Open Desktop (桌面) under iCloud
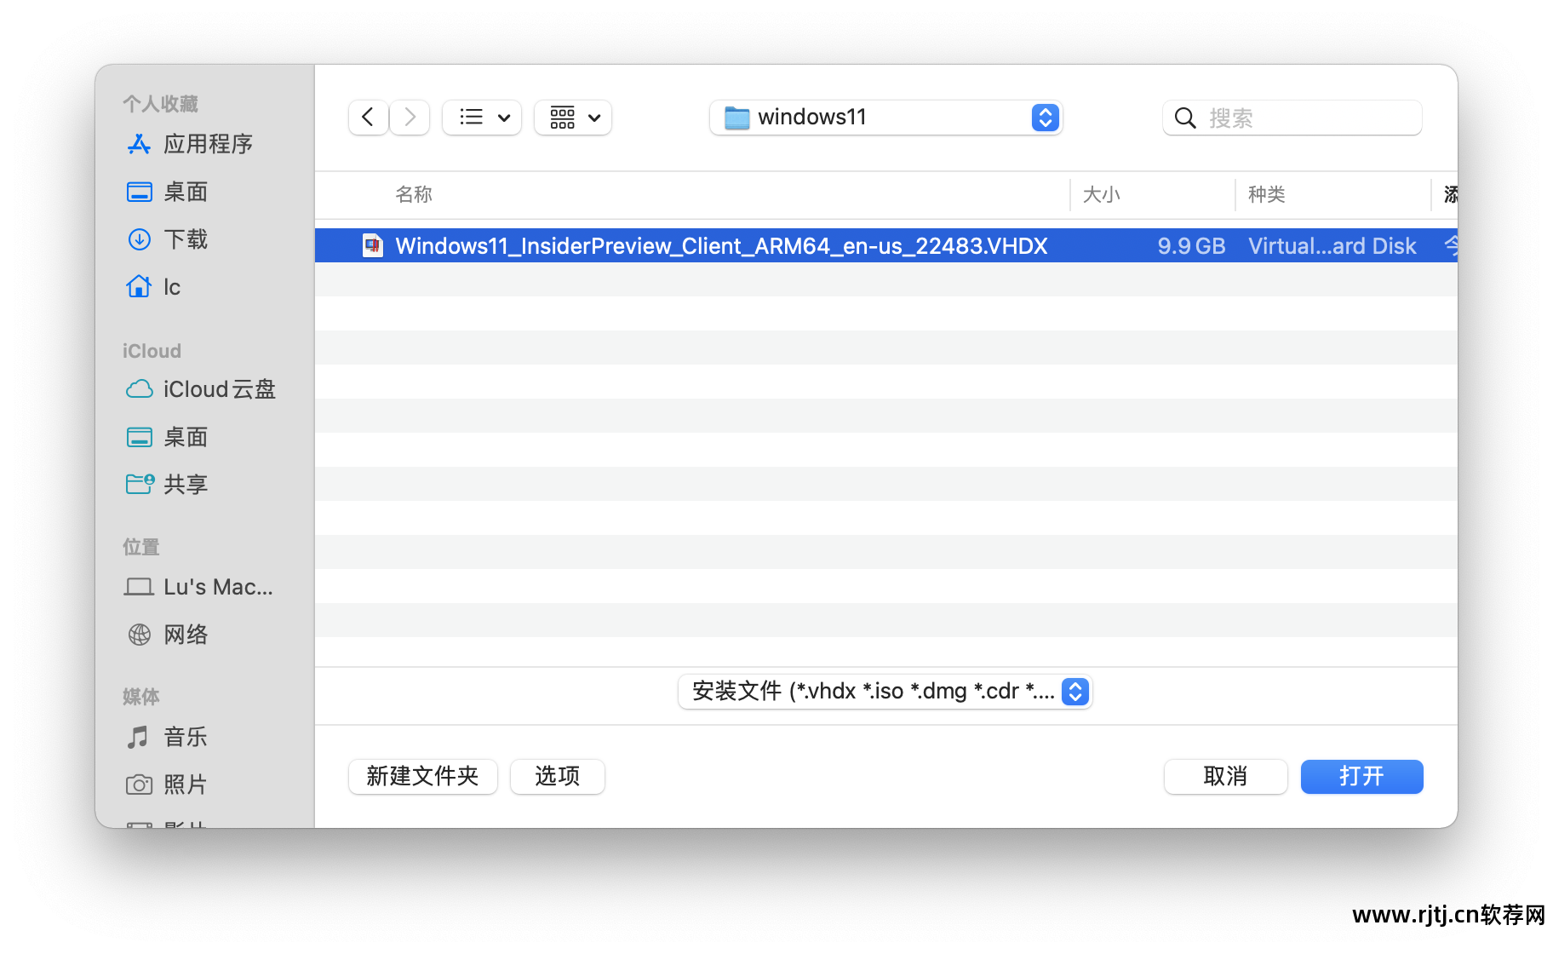Image resolution: width=1553 pixels, height=954 pixels. [x=168, y=437]
